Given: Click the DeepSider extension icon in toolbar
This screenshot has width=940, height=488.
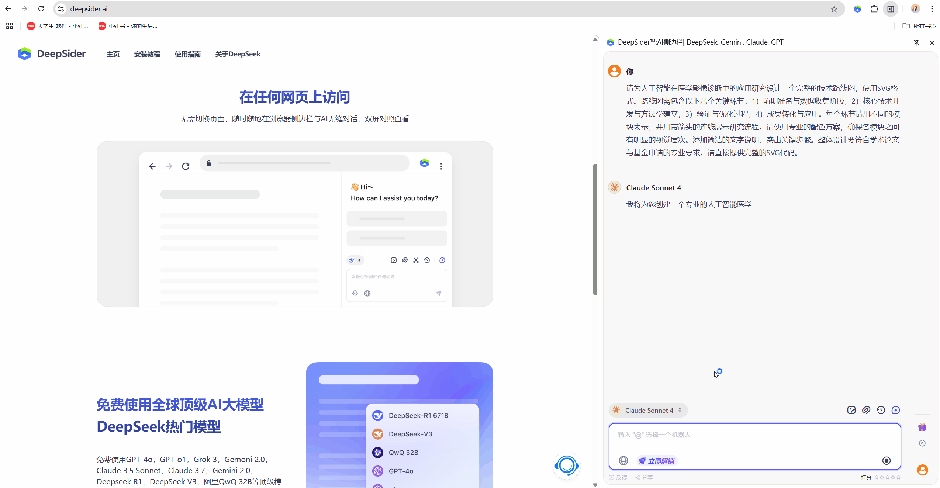Looking at the screenshot, I should point(857,9).
